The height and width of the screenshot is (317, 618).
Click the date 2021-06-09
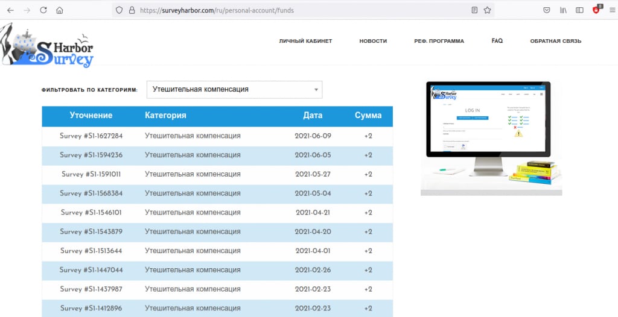click(x=313, y=136)
